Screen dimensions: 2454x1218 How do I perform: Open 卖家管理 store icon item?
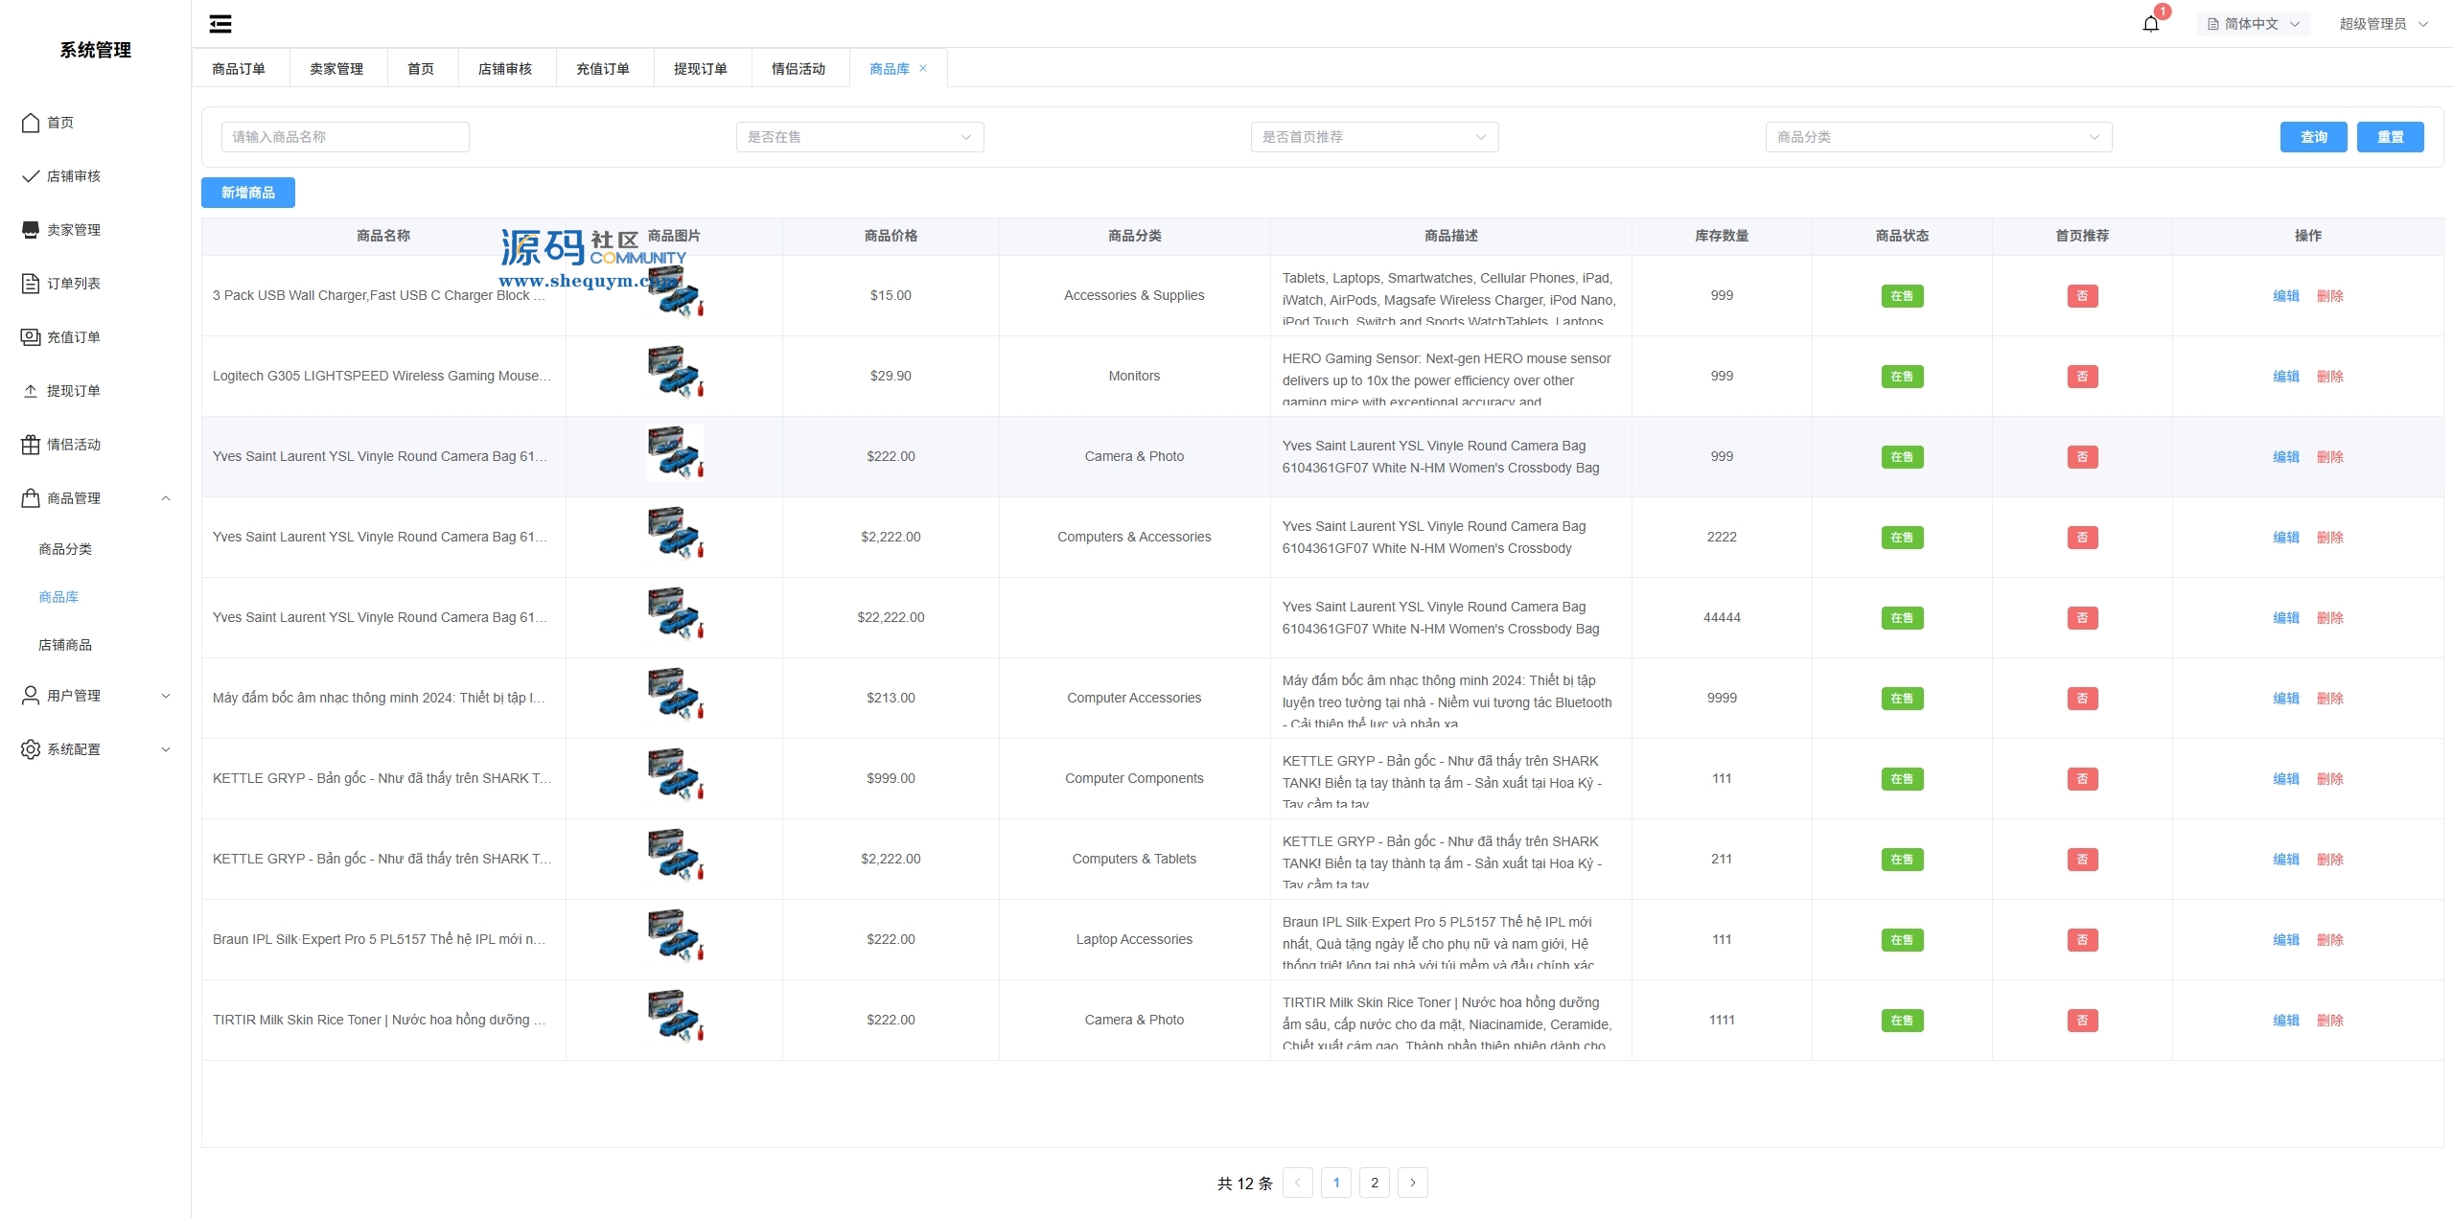coord(31,230)
